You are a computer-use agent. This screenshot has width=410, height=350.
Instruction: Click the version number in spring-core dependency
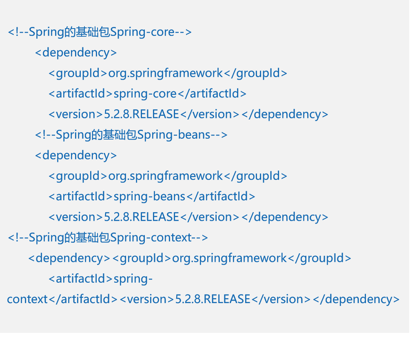coord(142,114)
